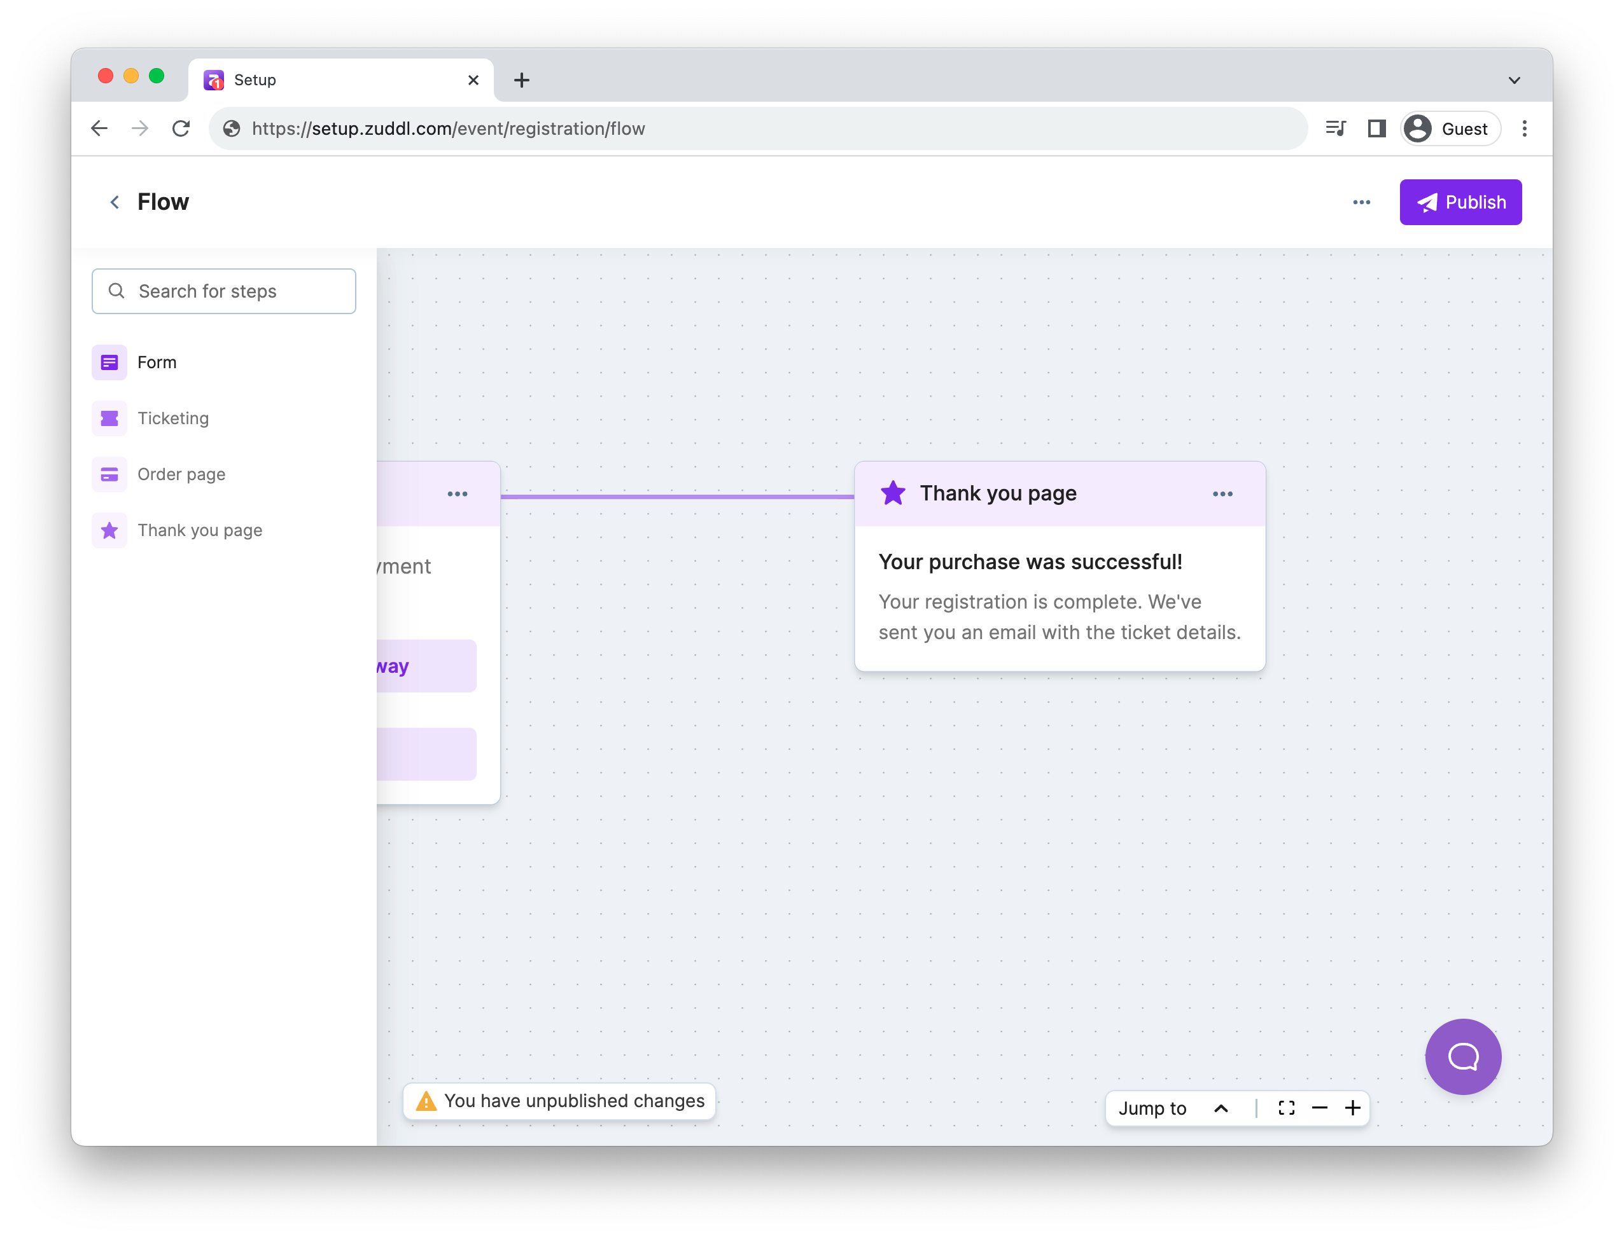Select the Ticketing step icon
Viewport: 1624px width, 1240px height.
[109, 418]
